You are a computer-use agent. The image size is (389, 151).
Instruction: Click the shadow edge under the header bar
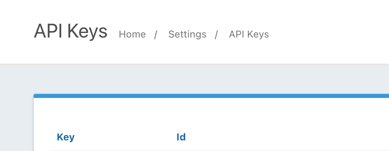point(194,64)
